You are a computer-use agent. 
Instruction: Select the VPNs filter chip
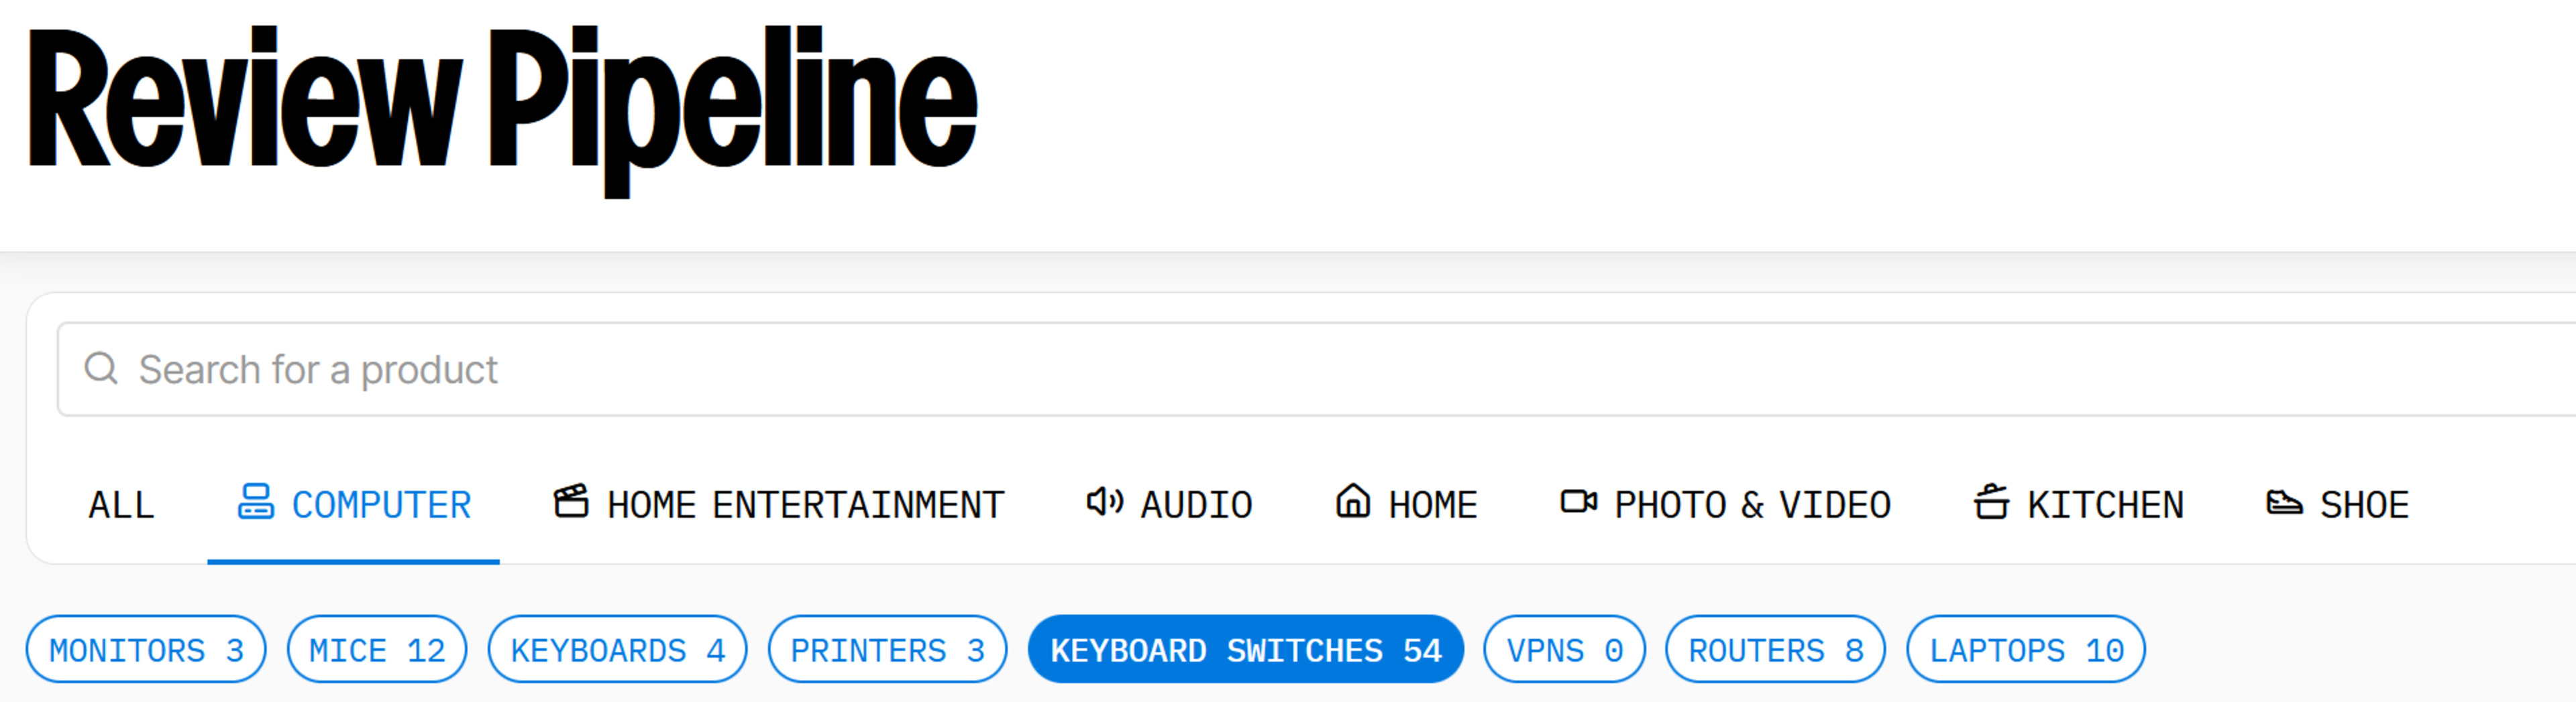click(x=1564, y=650)
